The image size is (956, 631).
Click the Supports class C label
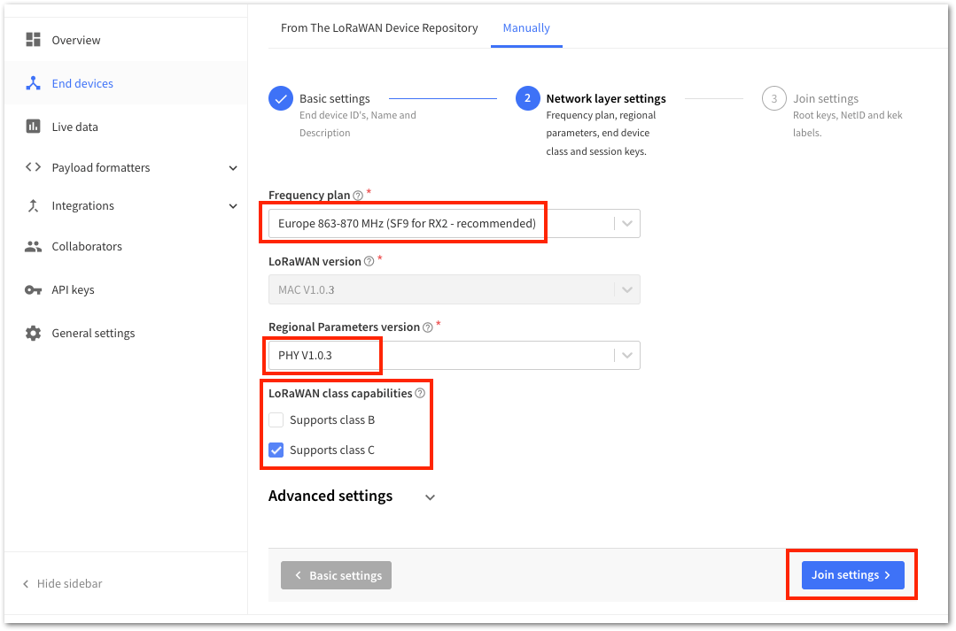pos(332,450)
